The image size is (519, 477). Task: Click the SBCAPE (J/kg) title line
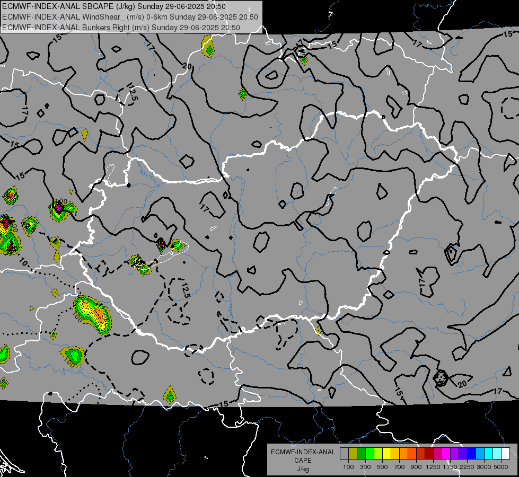pyautogui.click(x=114, y=6)
